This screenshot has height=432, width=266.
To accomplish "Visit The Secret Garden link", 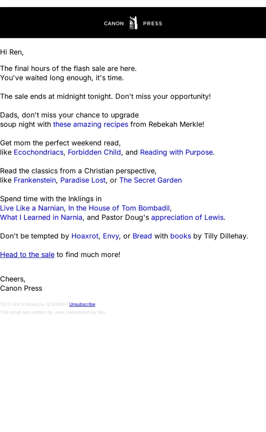I will point(150,180).
